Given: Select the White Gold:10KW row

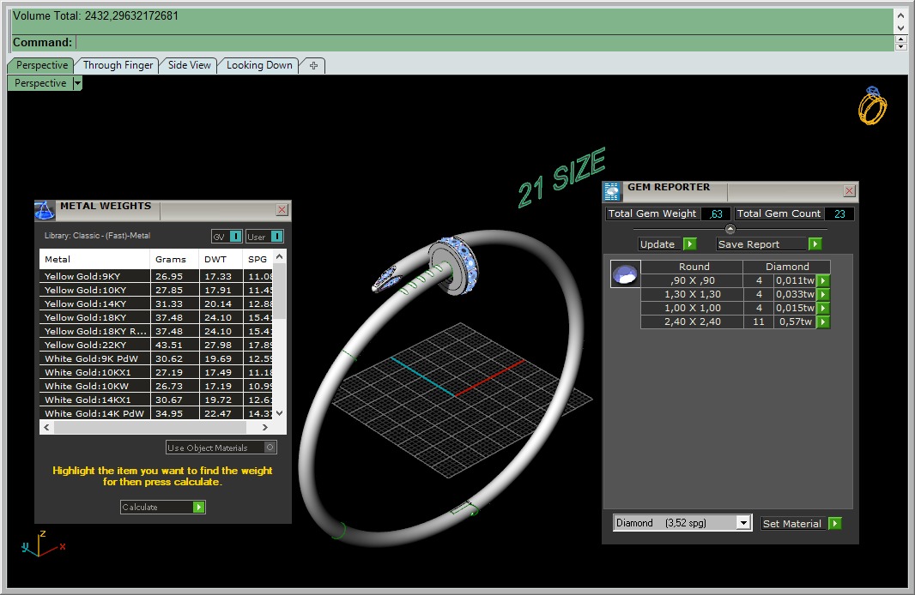Looking at the screenshot, I should pyautogui.click(x=156, y=386).
